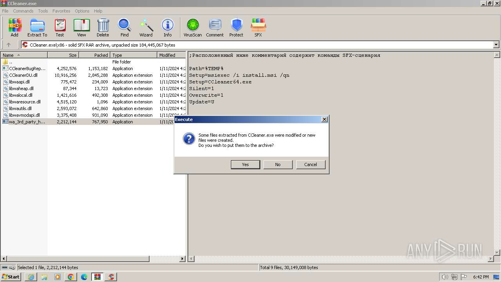Open the Help menu
This screenshot has width=501, height=282.
click(x=98, y=11)
